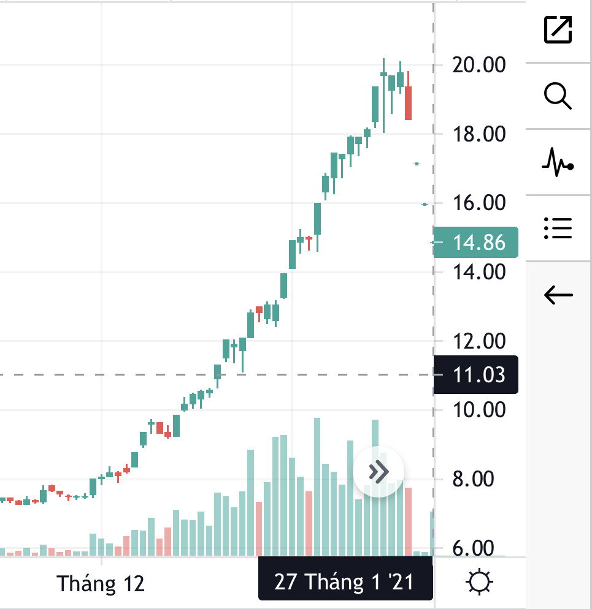Click the 10.00 price scale label

[x=479, y=409]
